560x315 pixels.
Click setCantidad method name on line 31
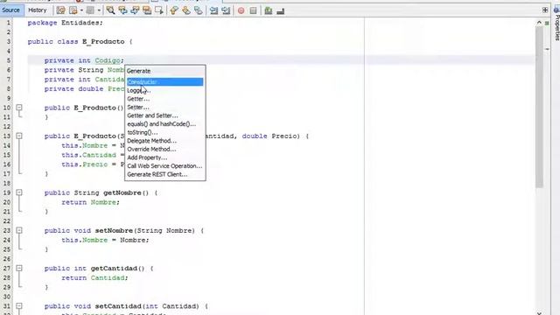[x=118, y=306]
